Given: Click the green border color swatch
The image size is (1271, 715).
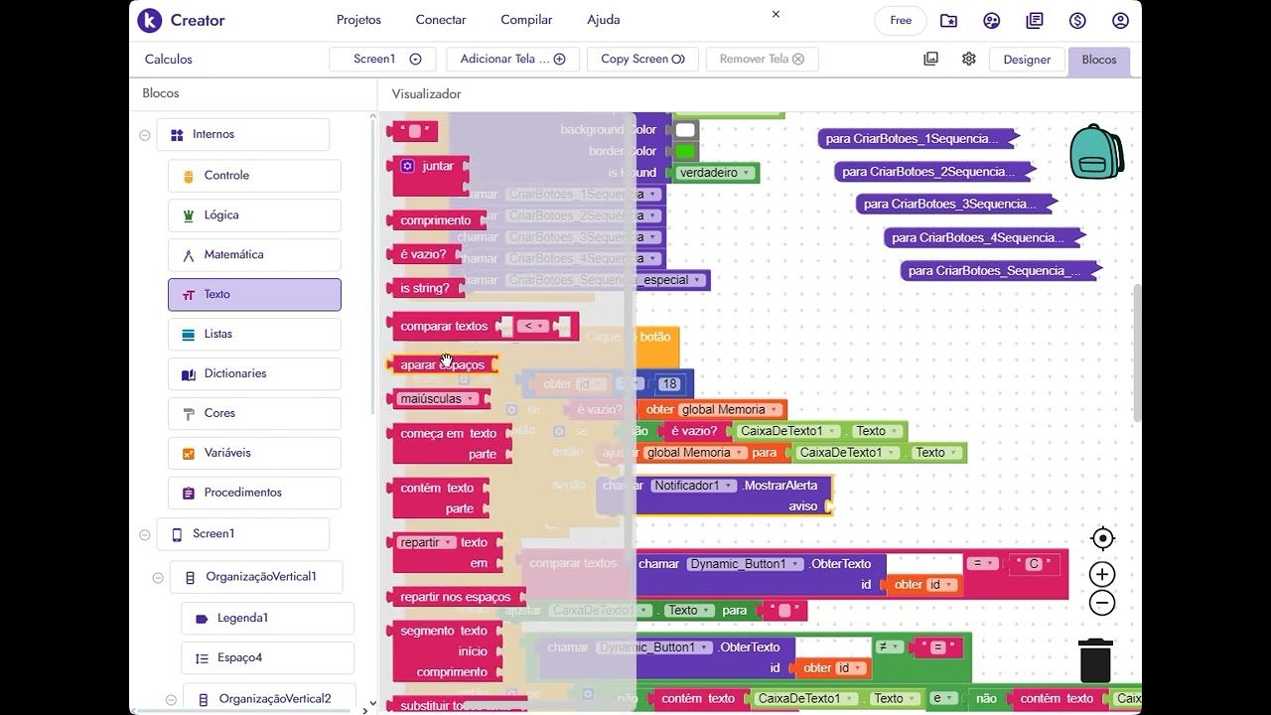Looking at the screenshot, I should [685, 151].
